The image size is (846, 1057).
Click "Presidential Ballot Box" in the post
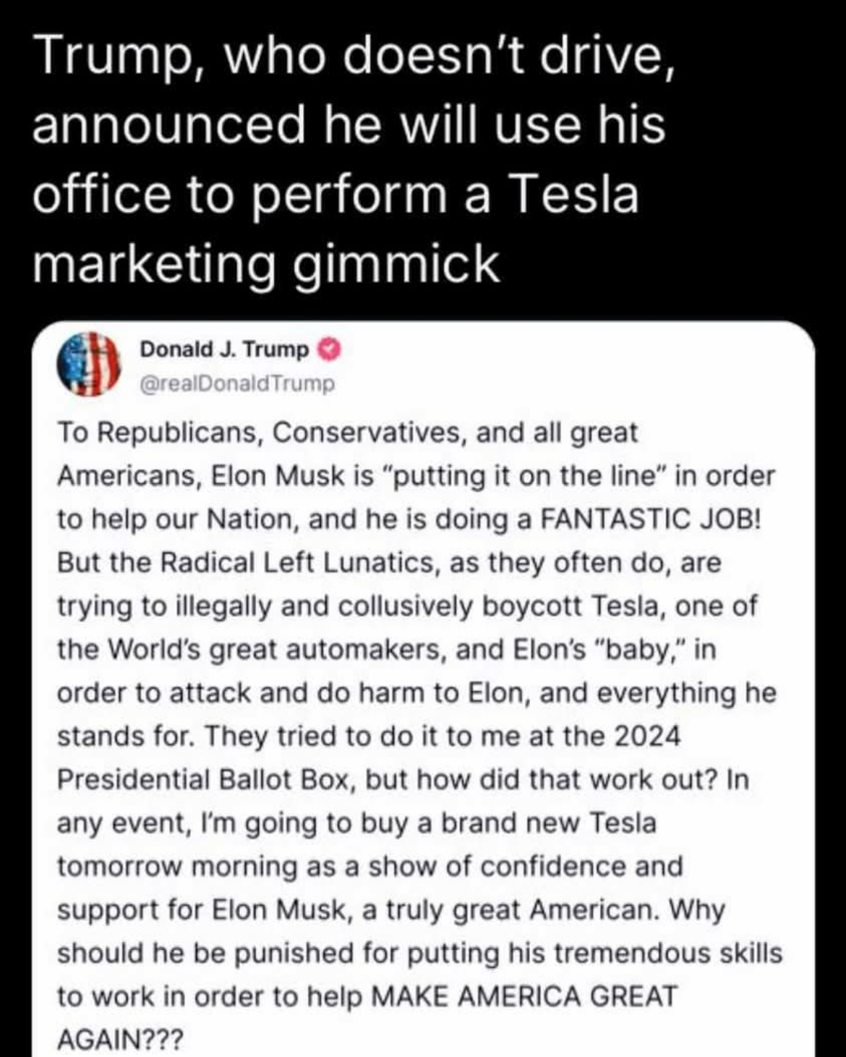pyautogui.click(x=207, y=780)
